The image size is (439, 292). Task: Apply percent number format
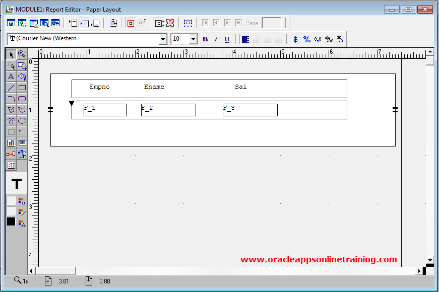coord(306,39)
